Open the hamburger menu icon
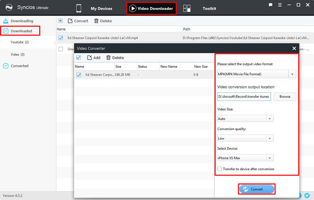This screenshot has height=200, width=314. (x=280, y=5)
